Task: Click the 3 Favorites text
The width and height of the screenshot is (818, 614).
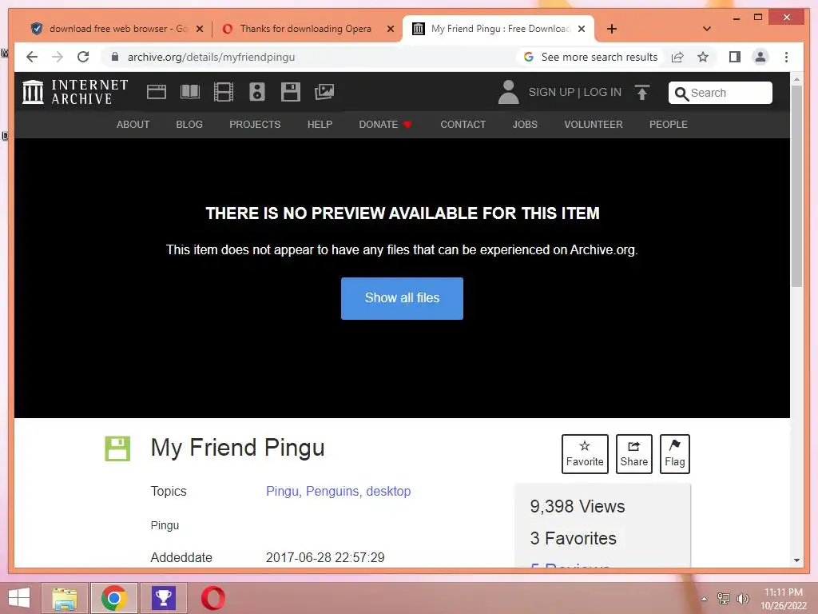Action: click(573, 538)
